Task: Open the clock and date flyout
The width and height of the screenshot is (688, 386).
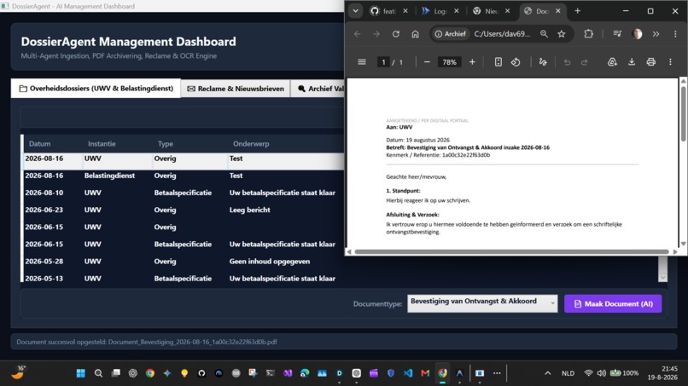Action: pos(664,373)
